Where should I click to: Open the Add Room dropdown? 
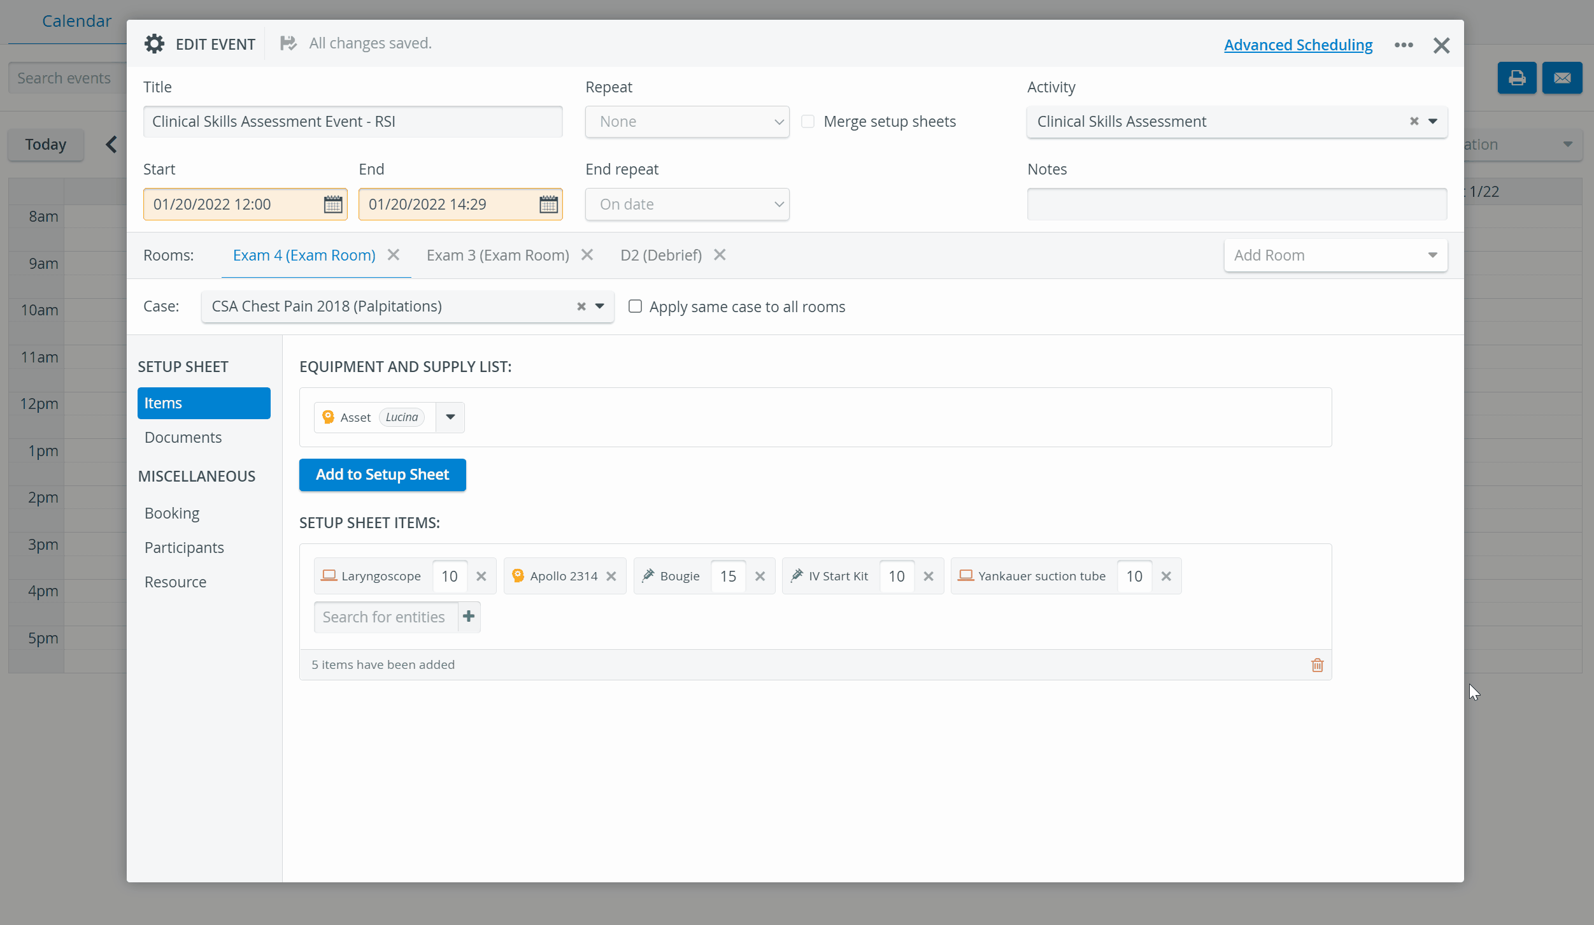[1335, 255]
